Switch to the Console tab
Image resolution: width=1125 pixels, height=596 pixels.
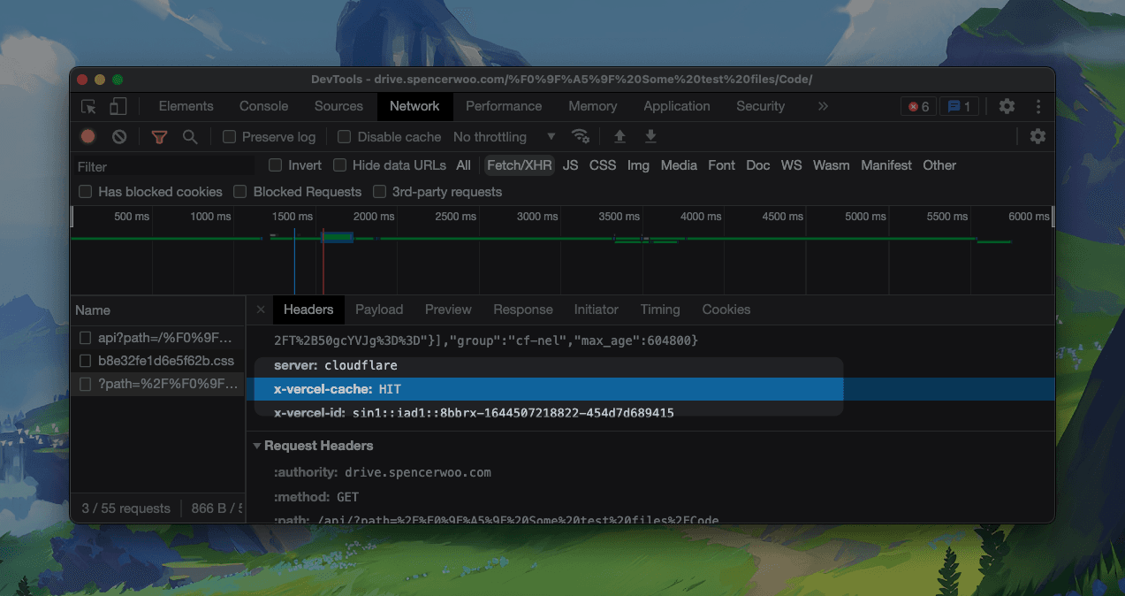click(x=263, y=106)
